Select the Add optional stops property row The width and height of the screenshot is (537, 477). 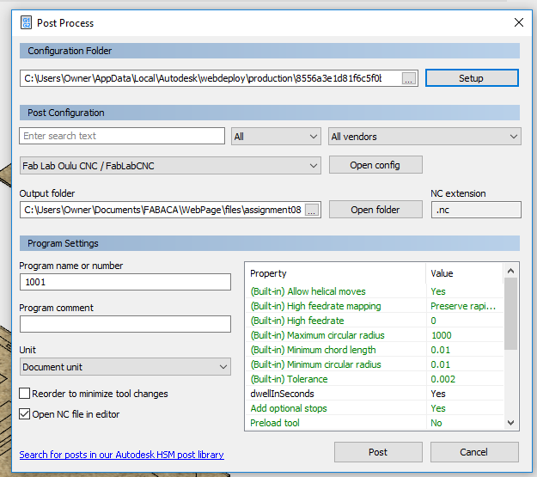coord(335,408)
